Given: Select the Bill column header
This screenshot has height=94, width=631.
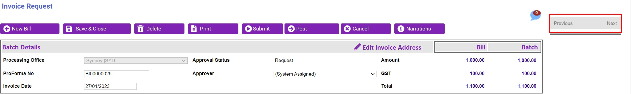Looking at the screenshot, I should point(481,47).
